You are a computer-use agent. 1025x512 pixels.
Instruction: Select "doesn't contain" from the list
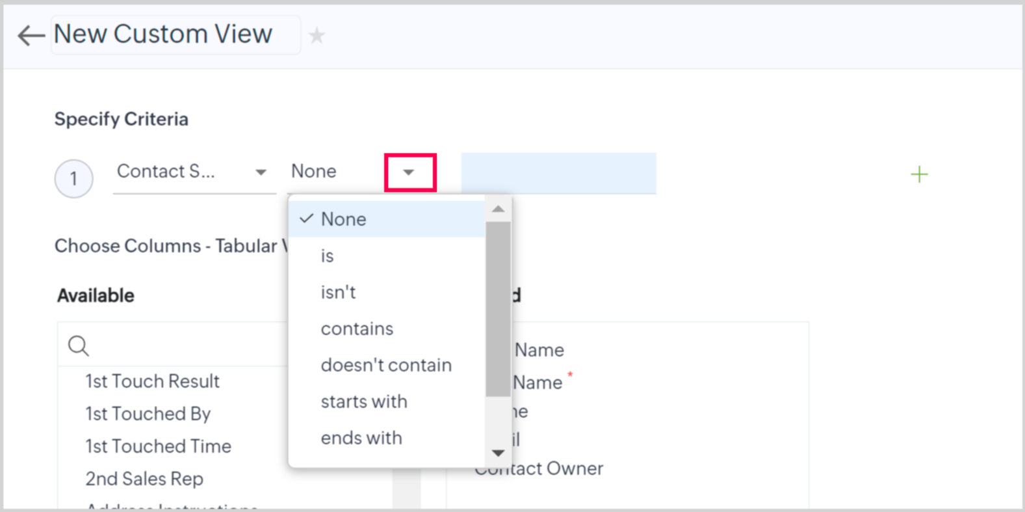coord(386,365)
